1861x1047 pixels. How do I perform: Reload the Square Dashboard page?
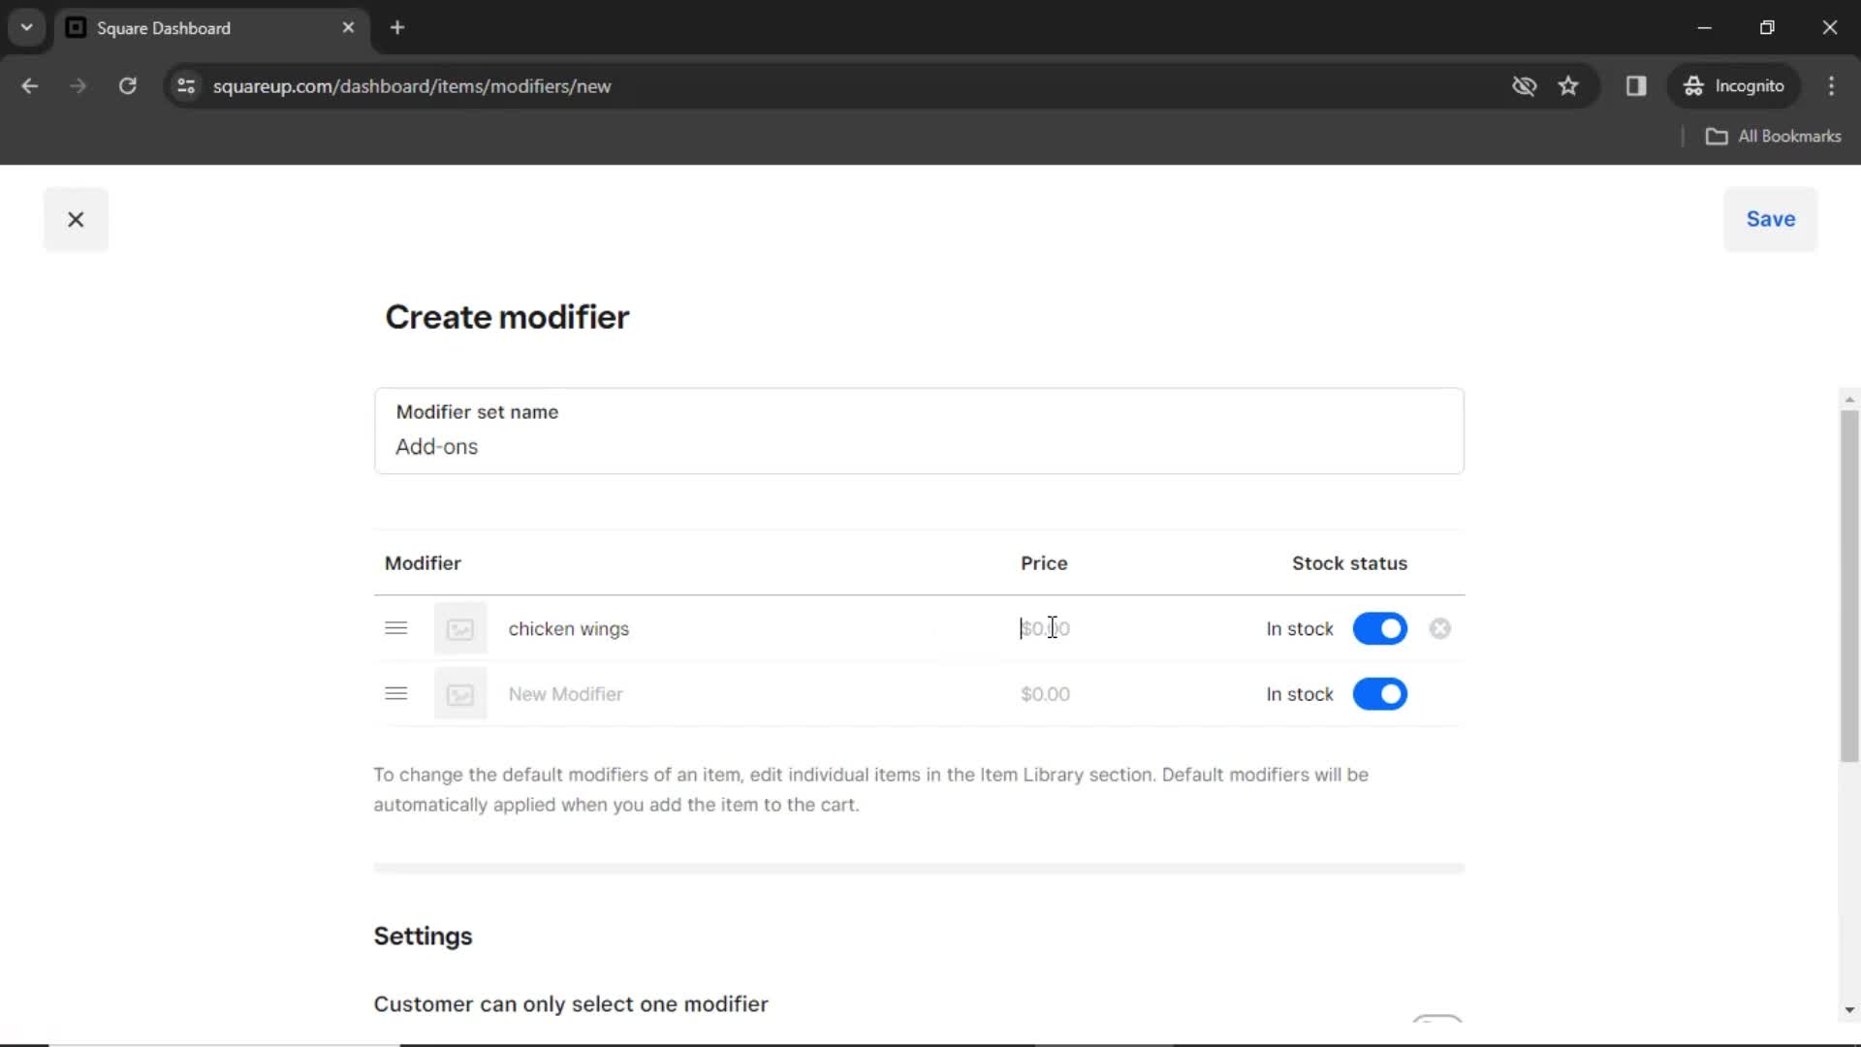[127, 86]
